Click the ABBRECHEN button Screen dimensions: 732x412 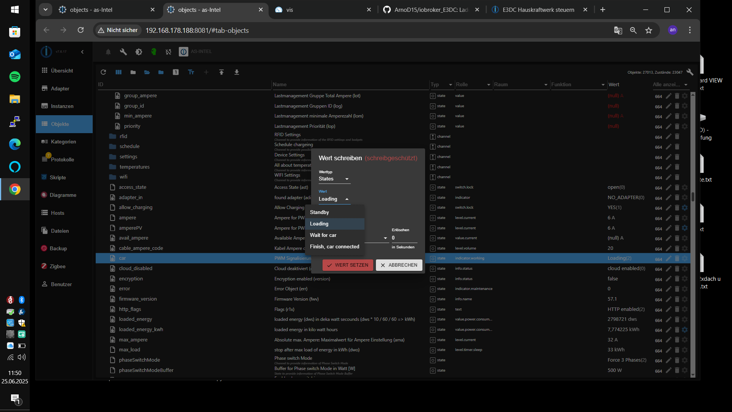point(399,265)
